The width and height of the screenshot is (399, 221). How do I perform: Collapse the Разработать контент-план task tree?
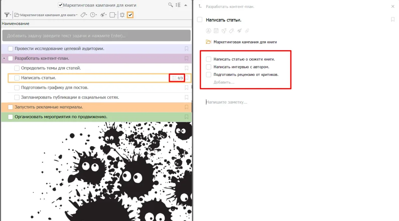coord(4,59)
